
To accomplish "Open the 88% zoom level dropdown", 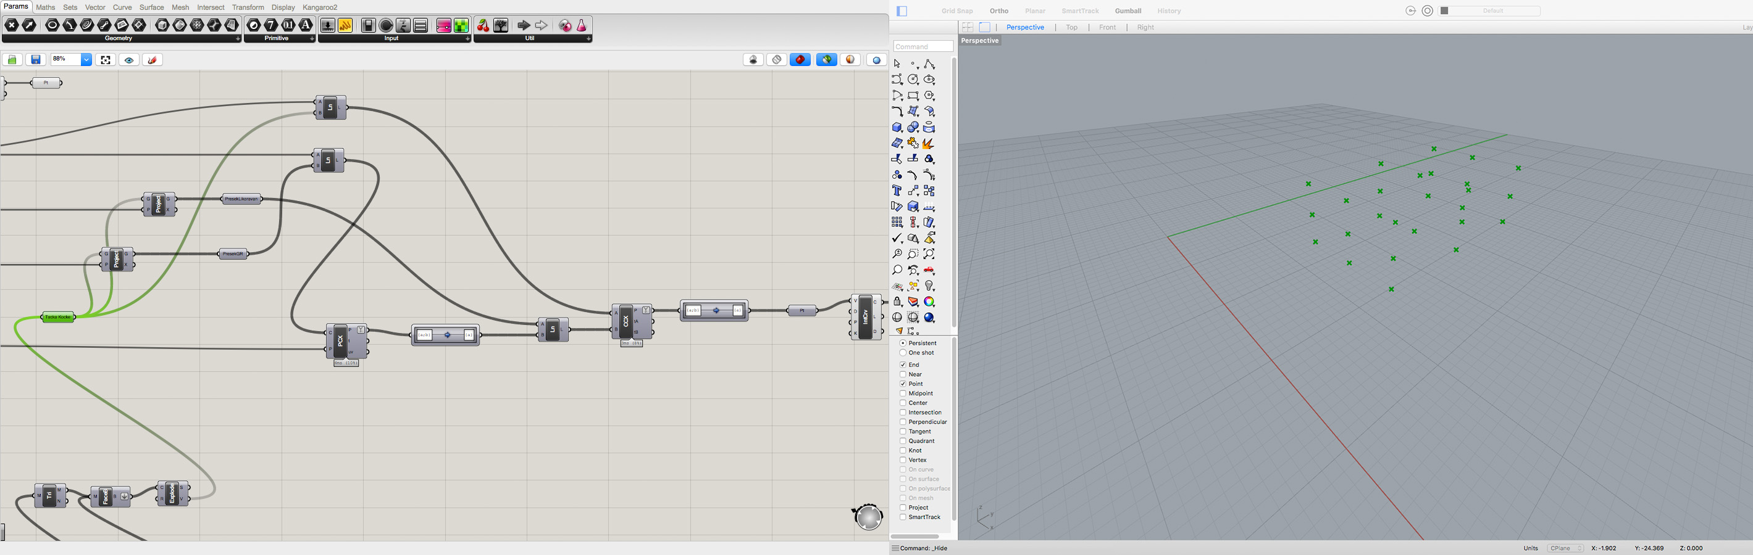I will (x=86, y=60).
